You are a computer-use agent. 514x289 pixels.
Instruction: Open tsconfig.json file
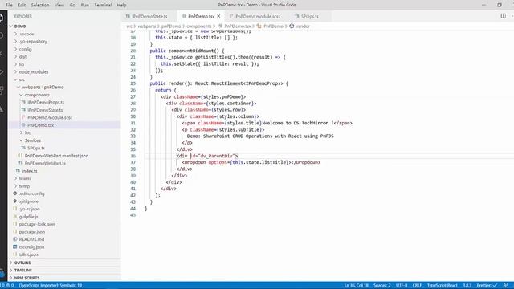31,247
